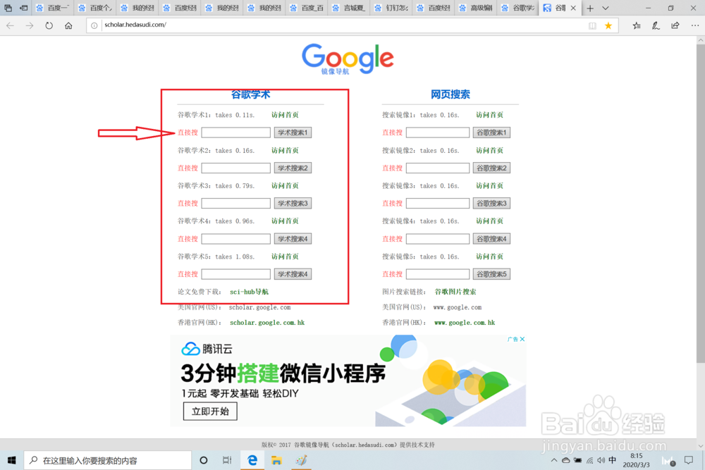This screenshot has height=470, width=705.
Task: Toggle the 中 input method indicator
Action: coord(613,460)
